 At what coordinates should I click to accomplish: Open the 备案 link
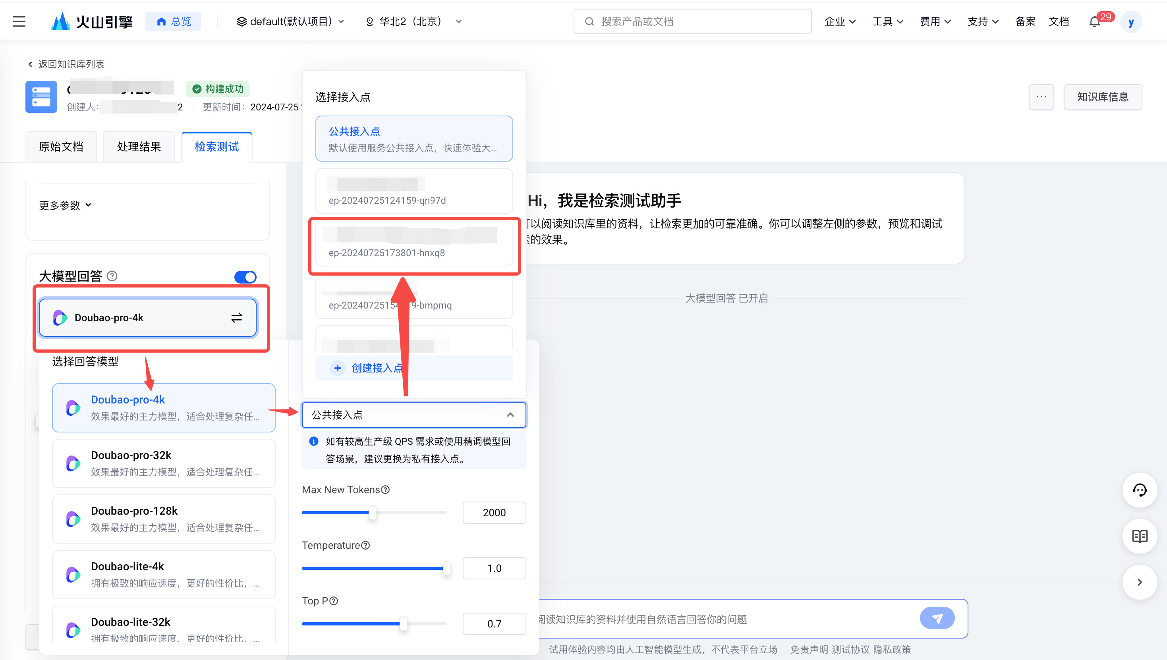[1025, 21]
